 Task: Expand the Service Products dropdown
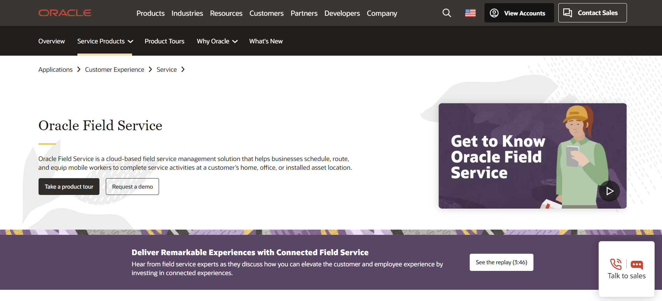point(105,41)
